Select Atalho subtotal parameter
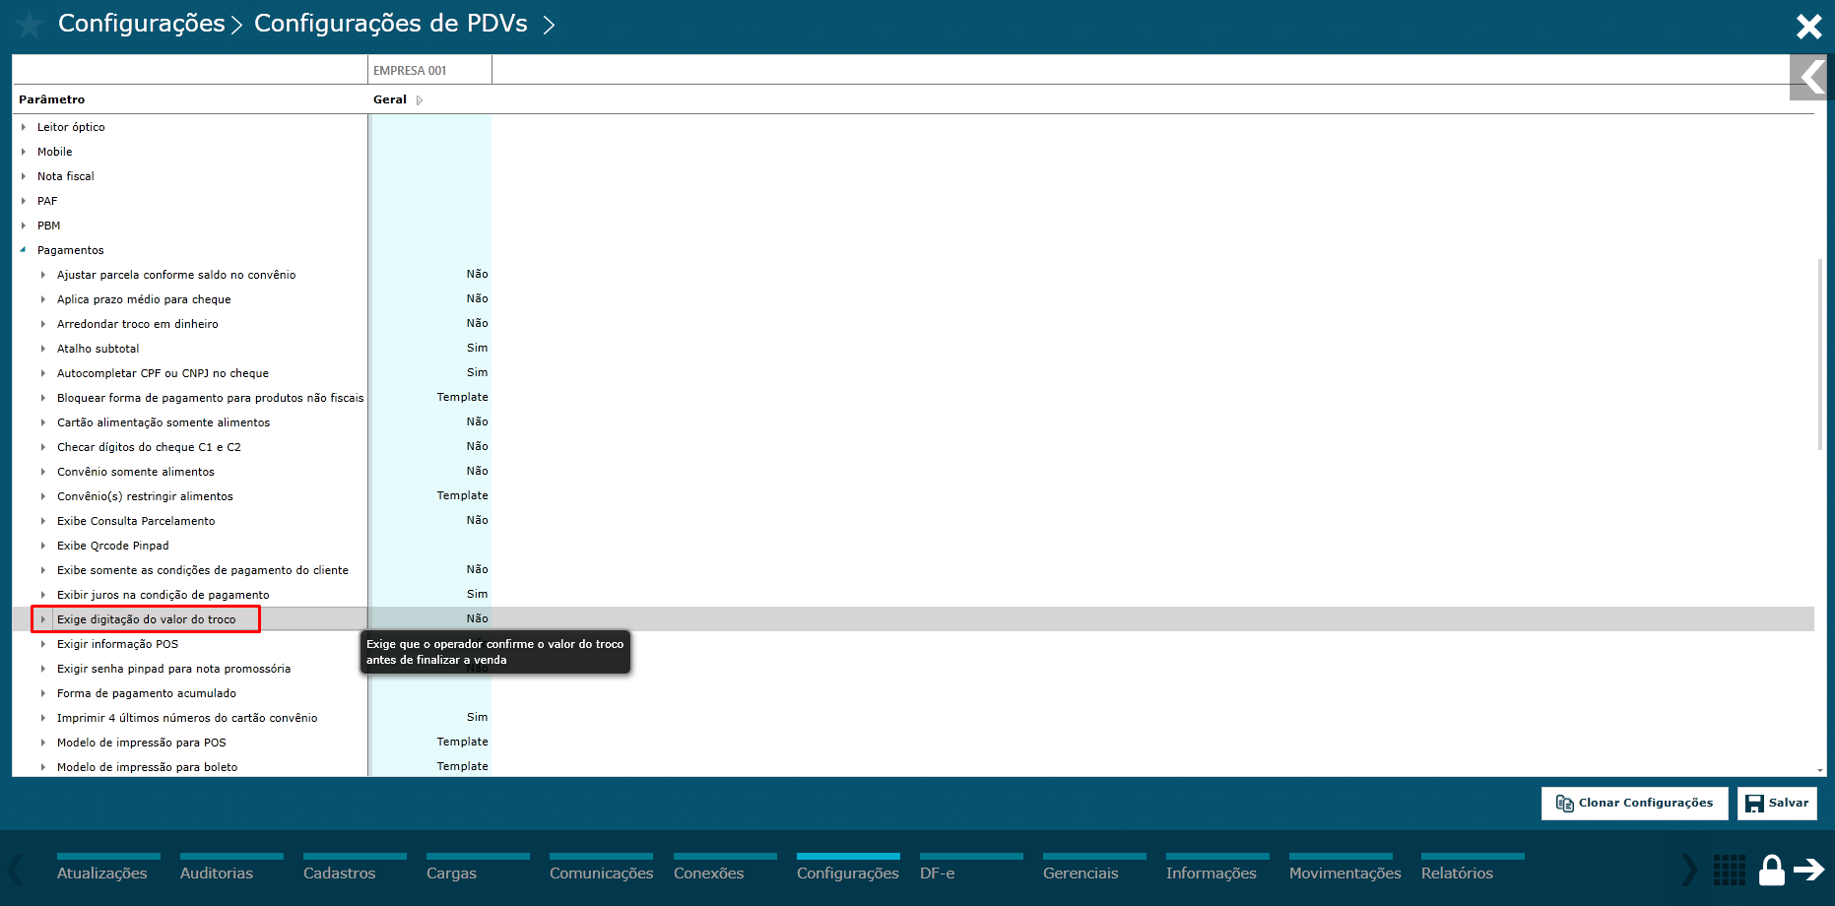Screen dimensions: 1835x906 [x=98, y=349]
